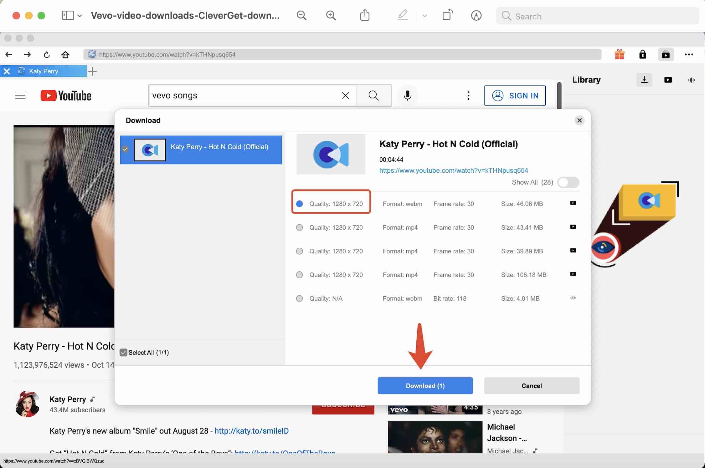Open the three-dots more menu in browser toolbar
This screenshot has width=705, height=468.
pyautogui.click(x=689, y=55)
